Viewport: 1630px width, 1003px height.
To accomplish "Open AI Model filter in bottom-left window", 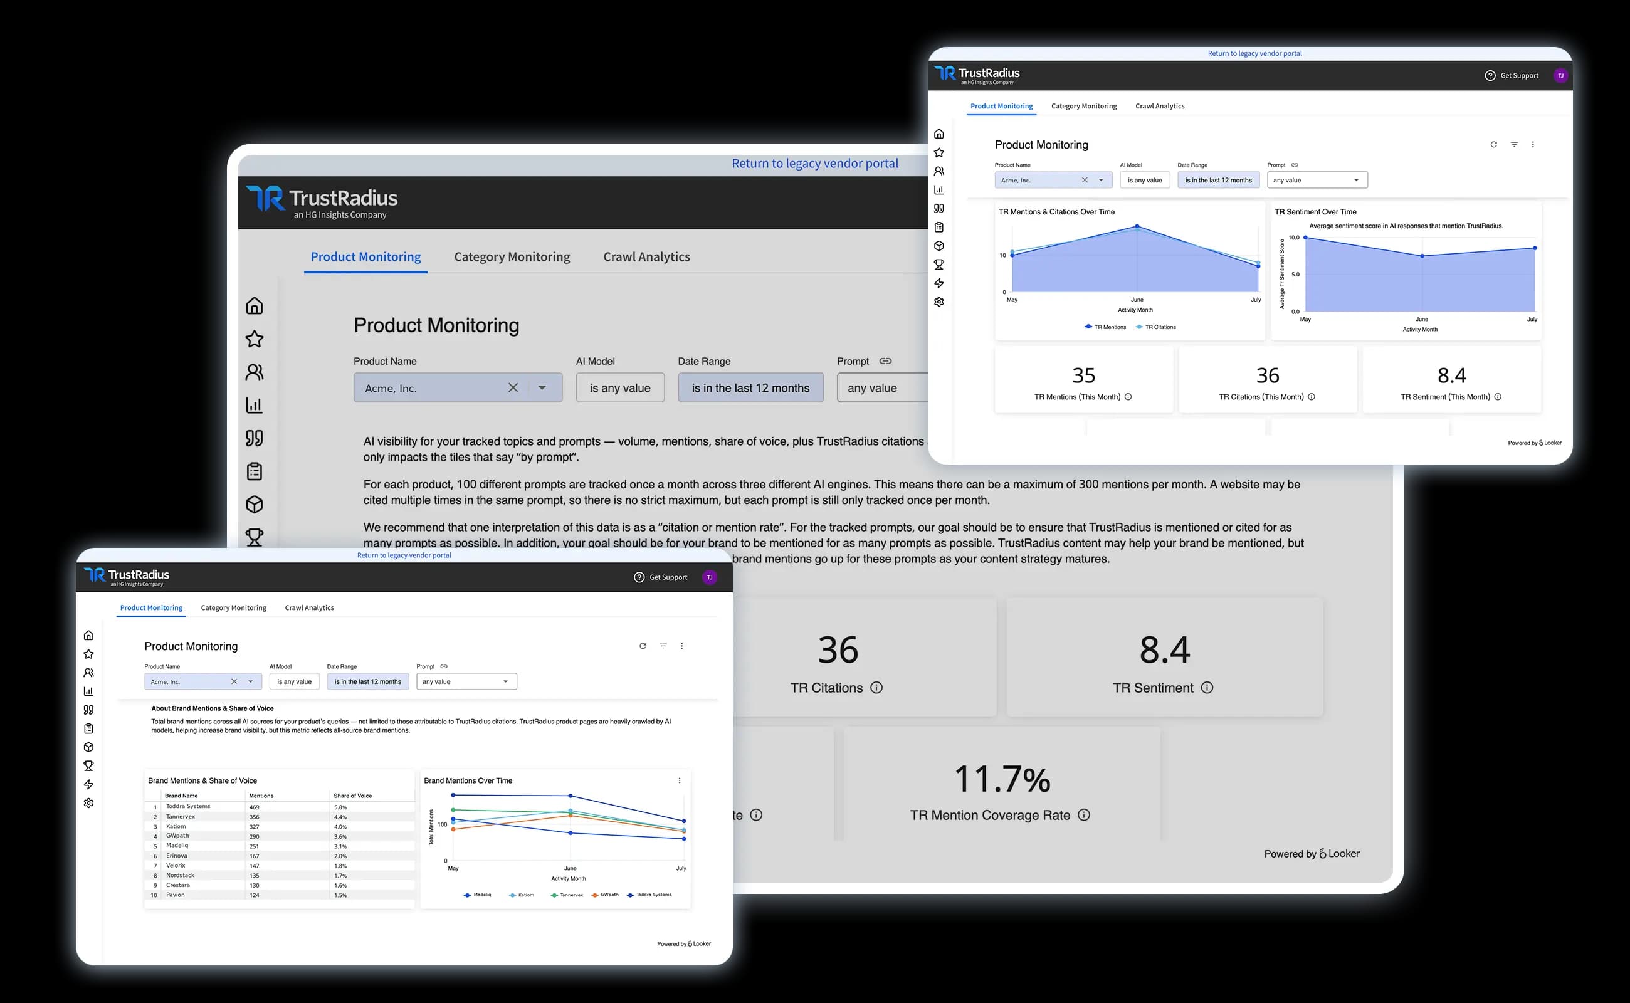I will 294,681.
